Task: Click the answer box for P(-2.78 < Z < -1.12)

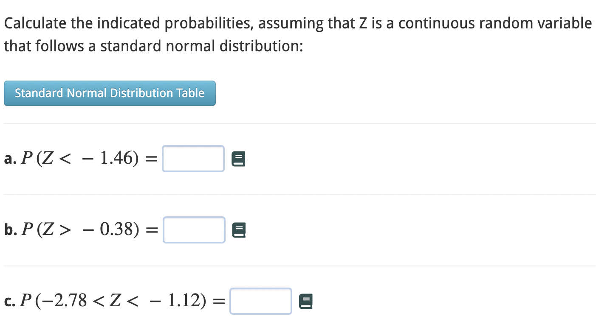Action: point(260,301)
